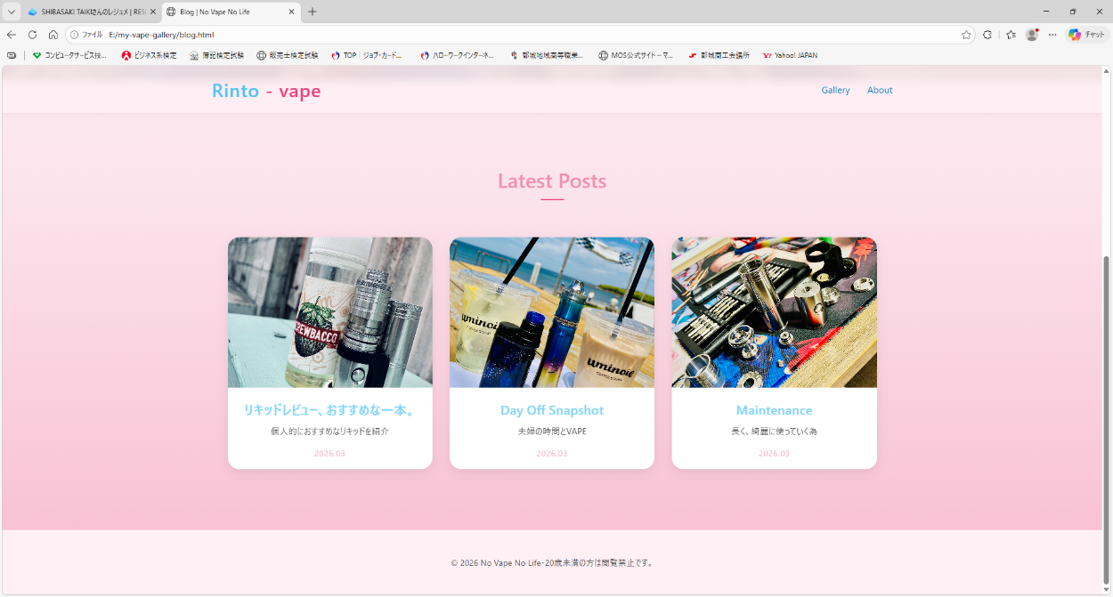Screen dimensions: 1113x597
Task: Open the Gallery navigation link
Action: click(x=835, y=90)
